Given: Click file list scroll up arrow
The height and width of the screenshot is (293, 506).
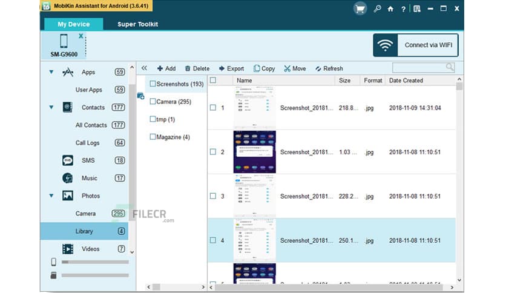Looking at the screenshot, I should point(459,79).
